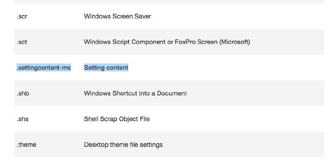Select Windows Shortcut into a Document text
The height and width of the screenshot is (161, 333).
(x=135, y=93)
